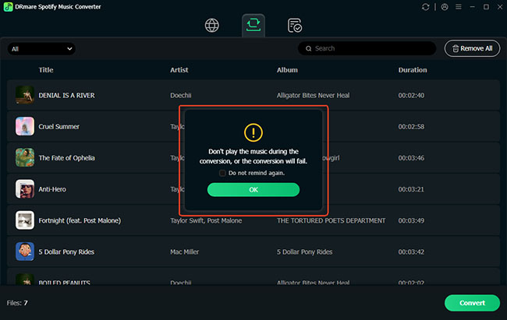507x320 pixels.
Task: Maximize the DRmare window
Action: pyautogui.click(x=486, y=7)
